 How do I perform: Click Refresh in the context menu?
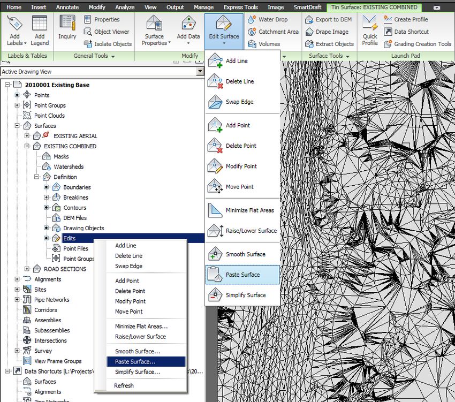(146, 386)
